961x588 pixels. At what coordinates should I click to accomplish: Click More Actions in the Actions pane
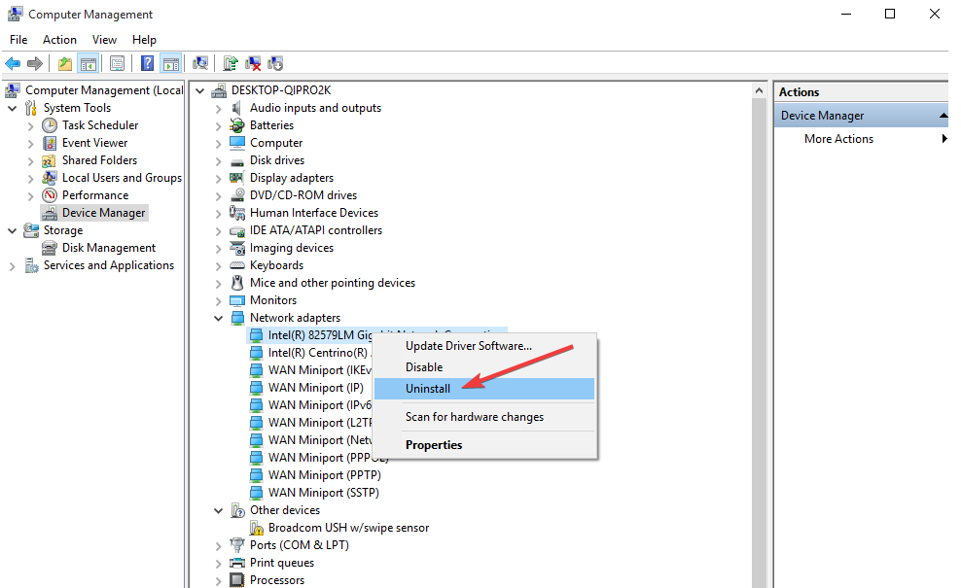[838, 139]
